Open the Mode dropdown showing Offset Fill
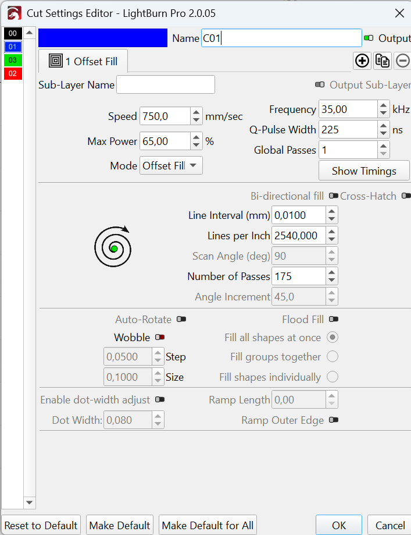Screen dimensions: 411x535 click(x=171, y=166)
